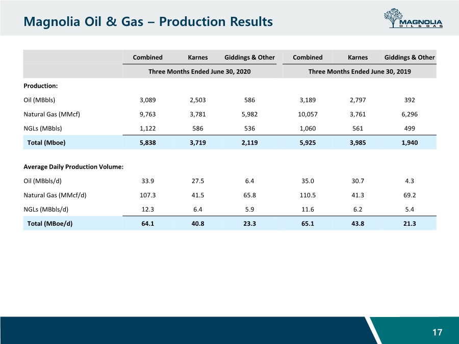Screen dimensions: 459x344
Task: Select daily total value 65.1
Action: click(308, 224)
